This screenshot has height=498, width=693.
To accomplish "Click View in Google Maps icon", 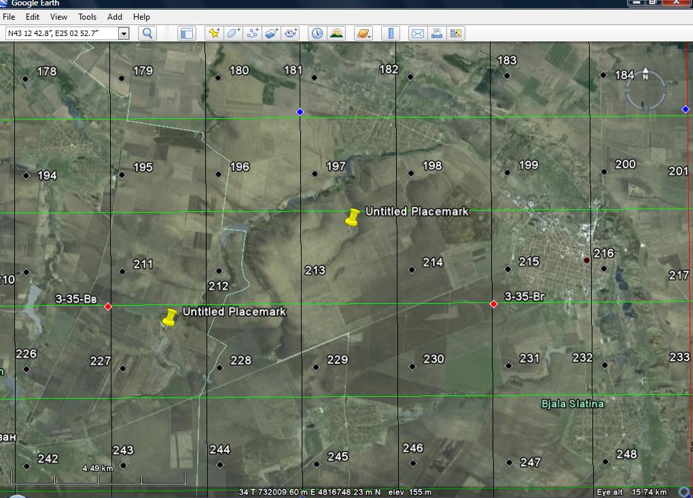I will pos(455,33).
